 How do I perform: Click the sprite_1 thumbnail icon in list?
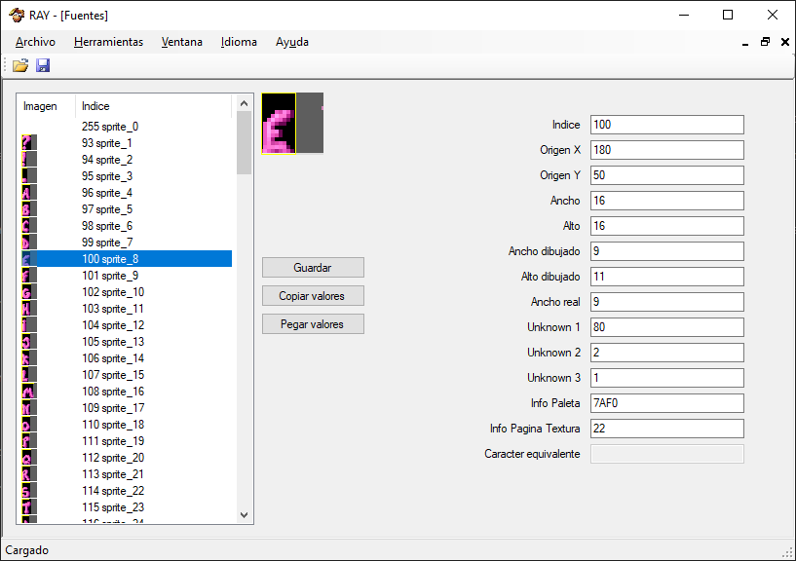29,143
